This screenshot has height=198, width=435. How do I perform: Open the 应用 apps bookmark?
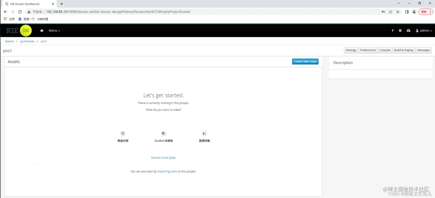(9, 19)
